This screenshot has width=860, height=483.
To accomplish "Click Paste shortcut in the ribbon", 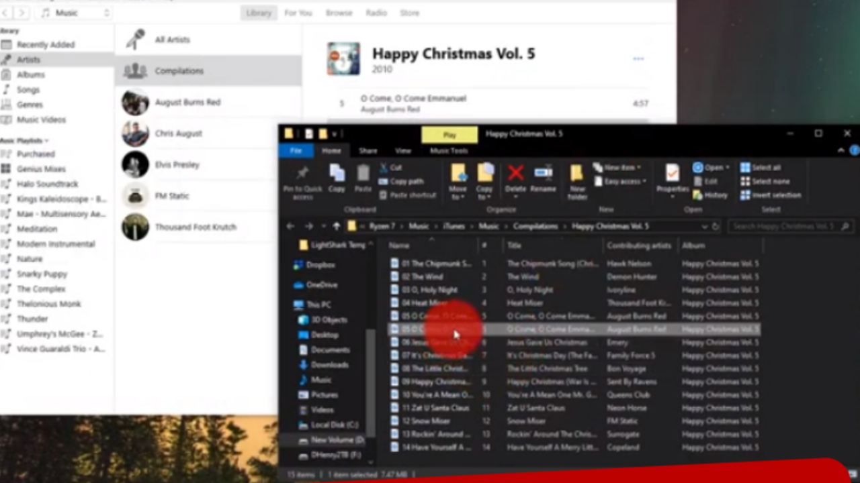I will click(407, 195).
